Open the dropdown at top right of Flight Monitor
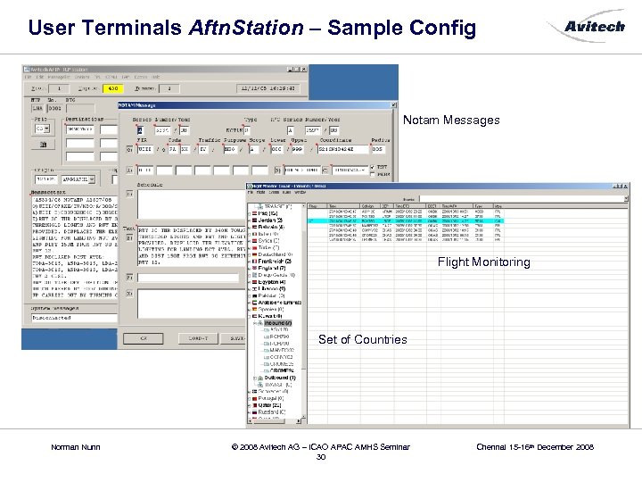 [626, 199]
